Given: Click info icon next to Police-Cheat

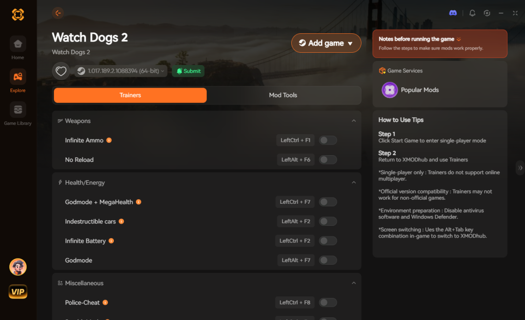Looking at the screenshot, I should (x=105, y=302).
